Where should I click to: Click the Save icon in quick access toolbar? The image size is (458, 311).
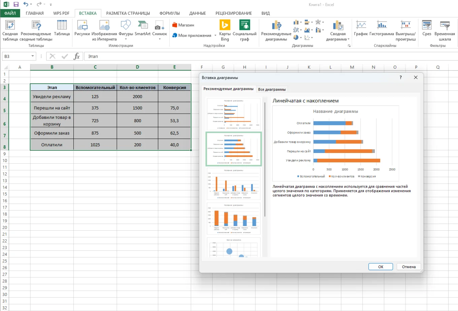pyautogui.click(x=16, y=4)
